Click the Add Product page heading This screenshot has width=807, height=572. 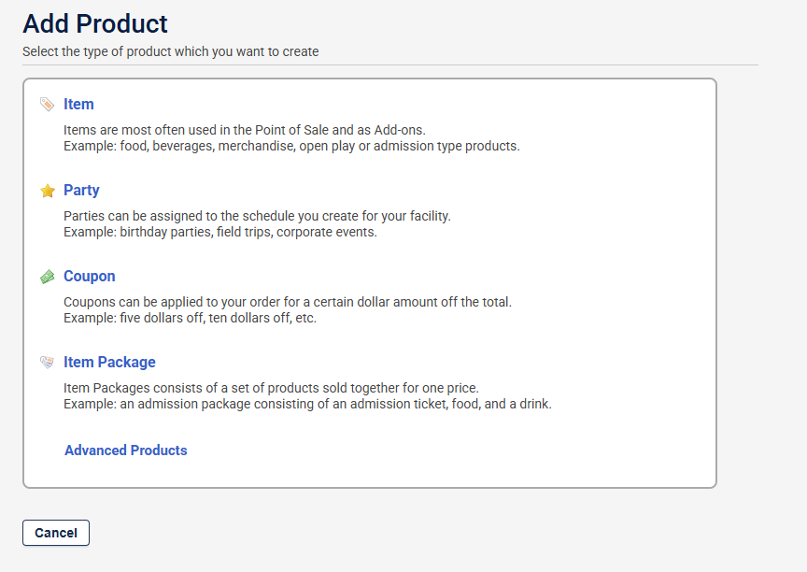point(95,23)
